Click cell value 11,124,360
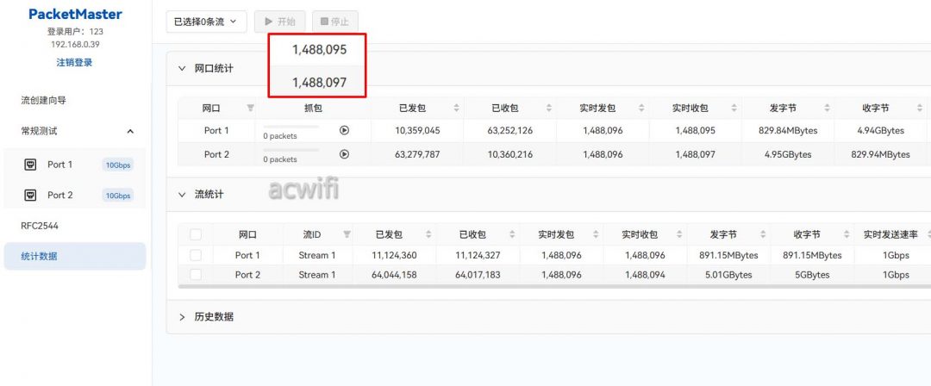Image resolution: width=931 pixels, height=386 pixels. click(394, 255)
